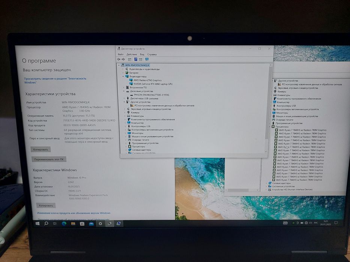
Task: Expand Диспетчеры USB-разъема node
Action: pos(124,98)
